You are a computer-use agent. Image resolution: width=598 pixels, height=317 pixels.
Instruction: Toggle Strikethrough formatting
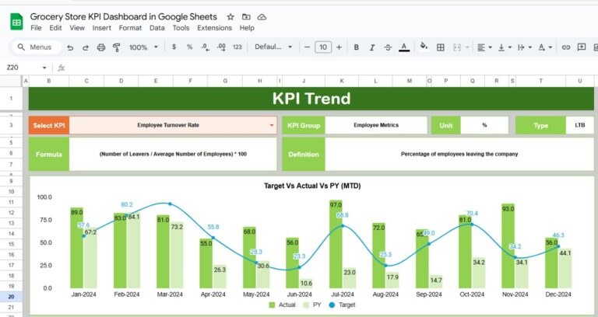(x=388, y=47)
